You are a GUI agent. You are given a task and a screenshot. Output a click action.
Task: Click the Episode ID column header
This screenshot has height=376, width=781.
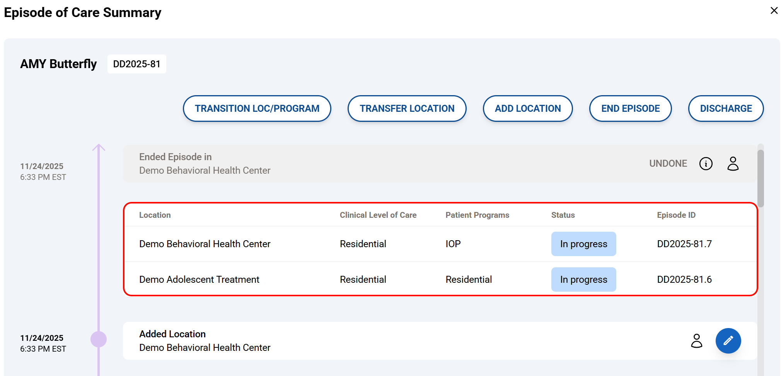[676, 215]
